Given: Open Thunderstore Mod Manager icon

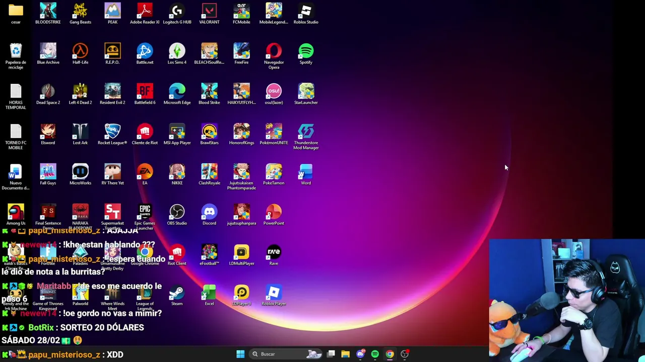Looking at the screenshot, I should click(x=306, y=137).
